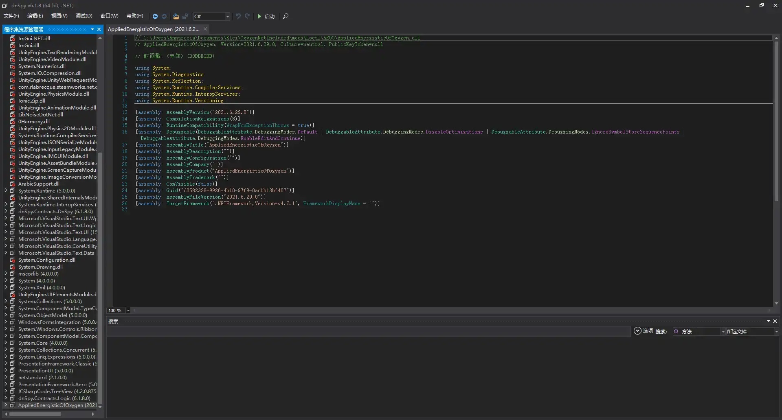Viewport: 782px width, 420px height.
Task: Undo the last action with the undo icon
Action: point(238,16)
